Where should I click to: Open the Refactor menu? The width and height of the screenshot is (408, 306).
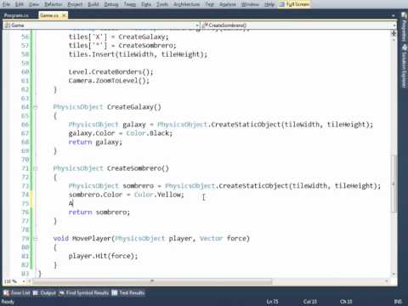point(54,4)
